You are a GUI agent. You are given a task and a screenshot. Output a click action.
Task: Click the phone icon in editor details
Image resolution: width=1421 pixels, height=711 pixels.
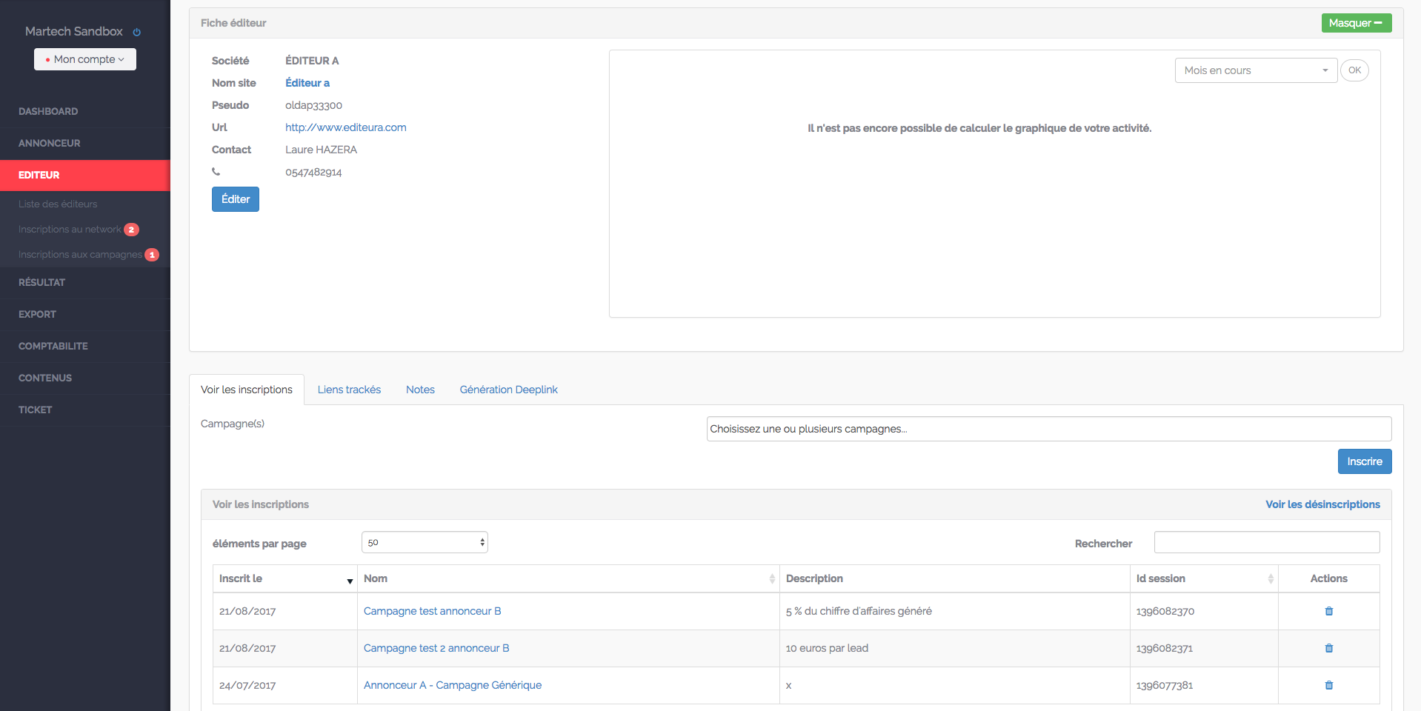pyautogui.click(x=216, y=172)
